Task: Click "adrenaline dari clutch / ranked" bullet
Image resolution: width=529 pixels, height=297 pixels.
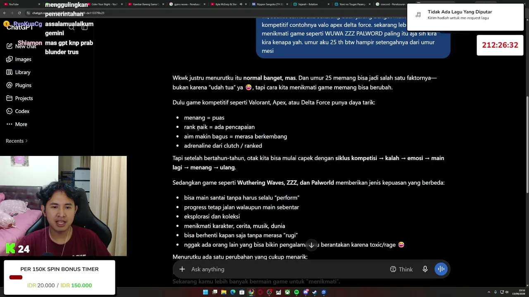Action: 223,146
